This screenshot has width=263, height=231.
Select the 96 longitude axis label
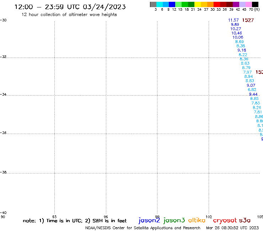[106, 217]
